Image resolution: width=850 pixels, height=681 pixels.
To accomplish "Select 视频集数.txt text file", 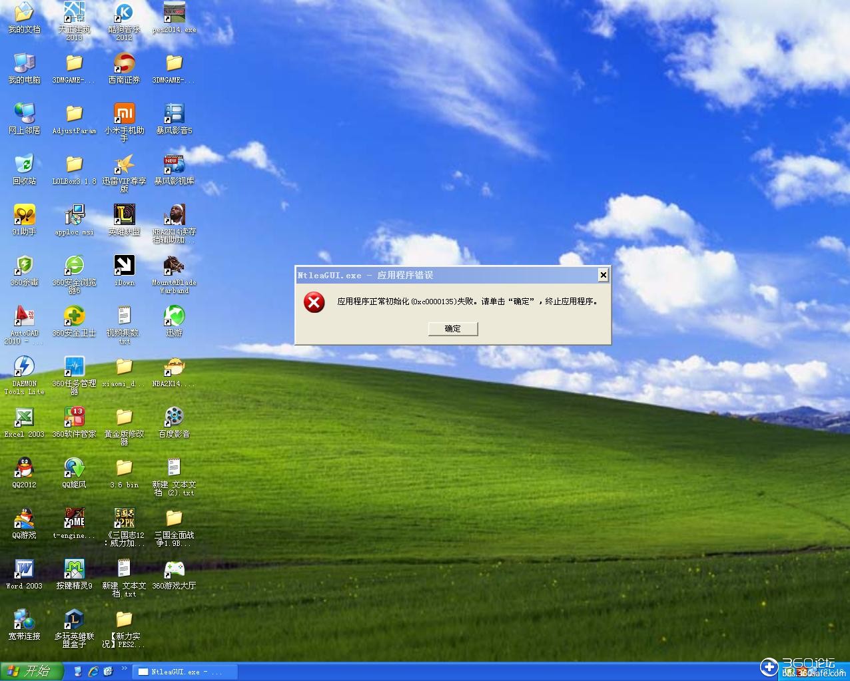I will pos(124,325).
